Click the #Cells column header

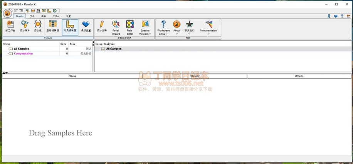[x=299, y=76]
